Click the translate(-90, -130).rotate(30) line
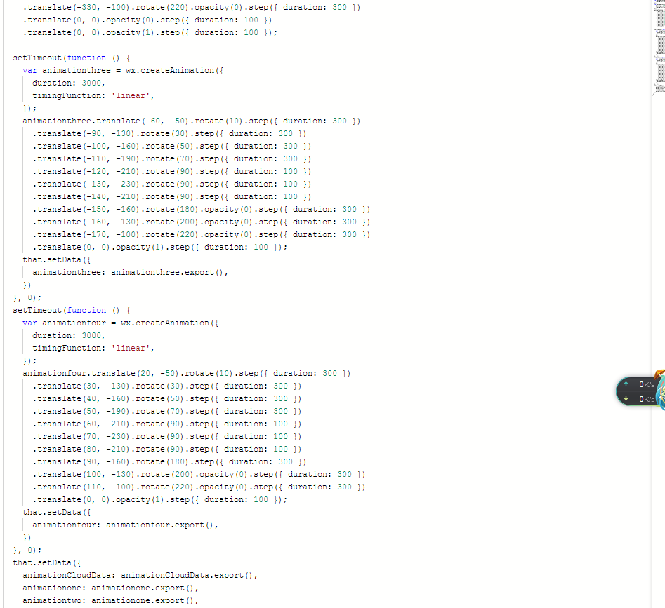 pyautogui.click(x=169, y=133)
